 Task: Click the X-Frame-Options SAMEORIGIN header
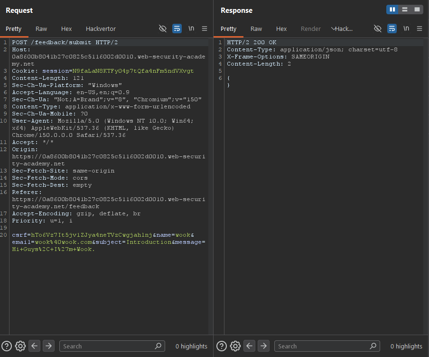tap(278, 57)
